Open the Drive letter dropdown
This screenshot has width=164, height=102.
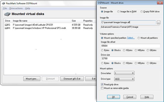click(124, 73)
